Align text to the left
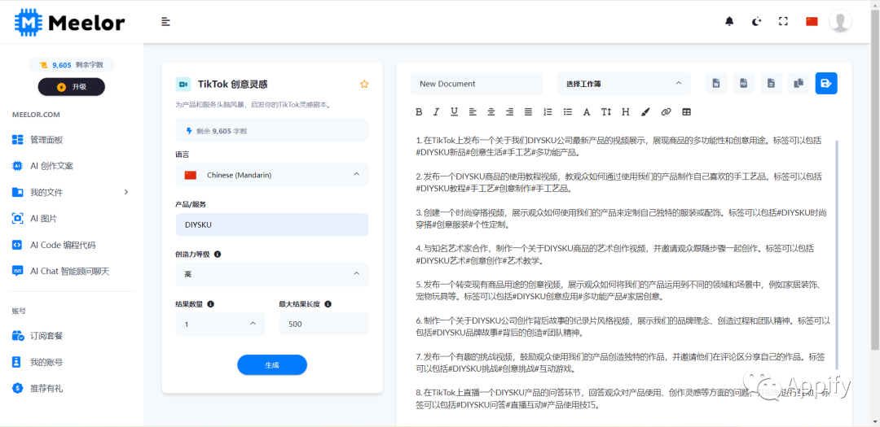 [x=473, y=112]
